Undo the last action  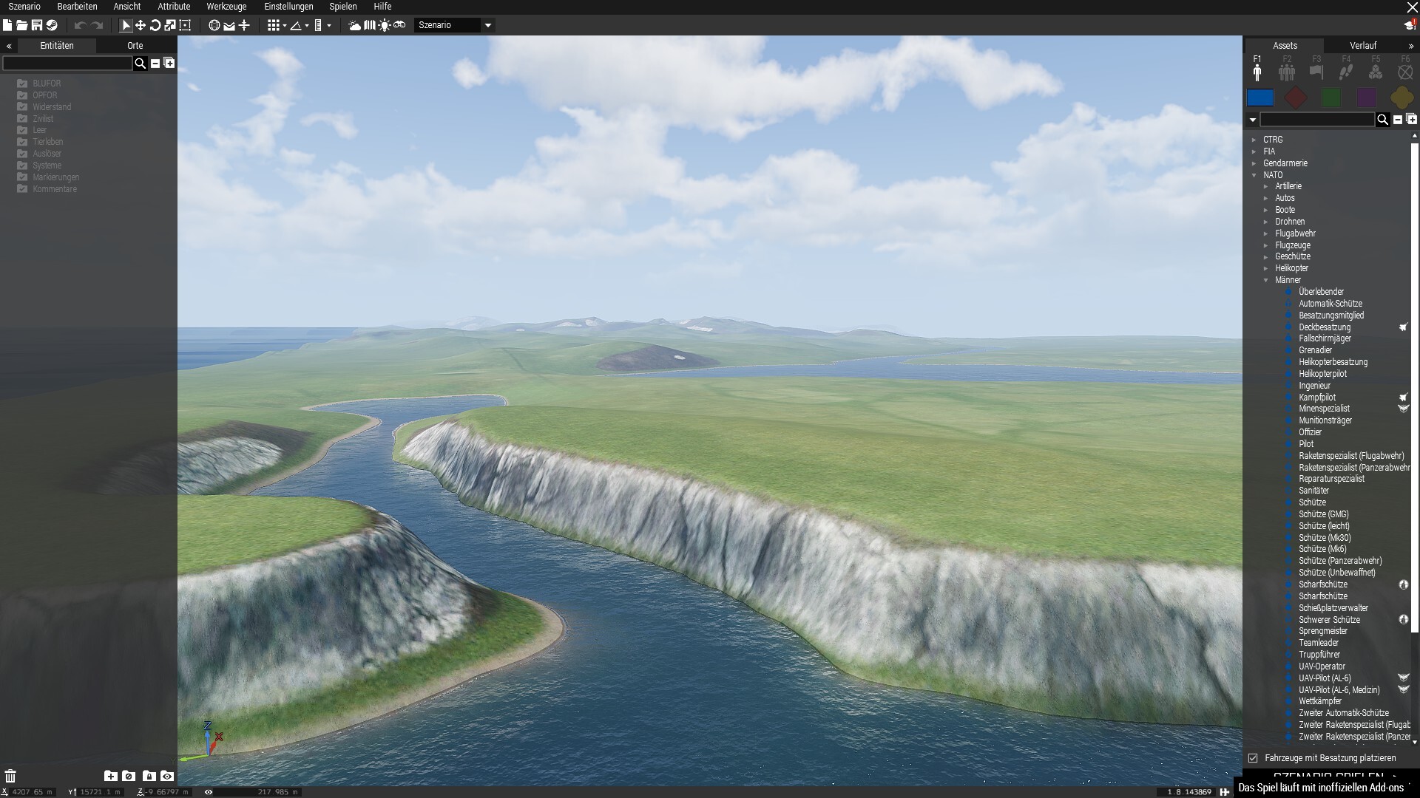pyautogui.click(x=80, y=25)
